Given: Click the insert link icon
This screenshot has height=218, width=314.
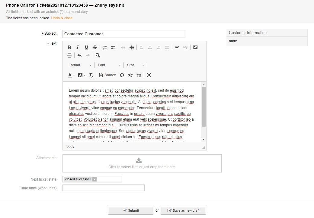Looking at the screenshot, I should [x=177, y=47].
